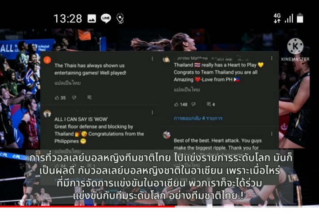The height and width of the screenshot is (214, 319).
Task: Tap the picture notification icon in status bar
Action: (92, 19)
